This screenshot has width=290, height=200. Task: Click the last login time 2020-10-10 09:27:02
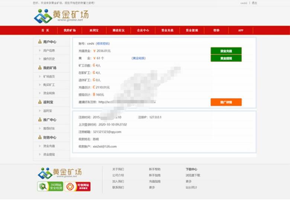pyautogui.click(x=113, y=124)
